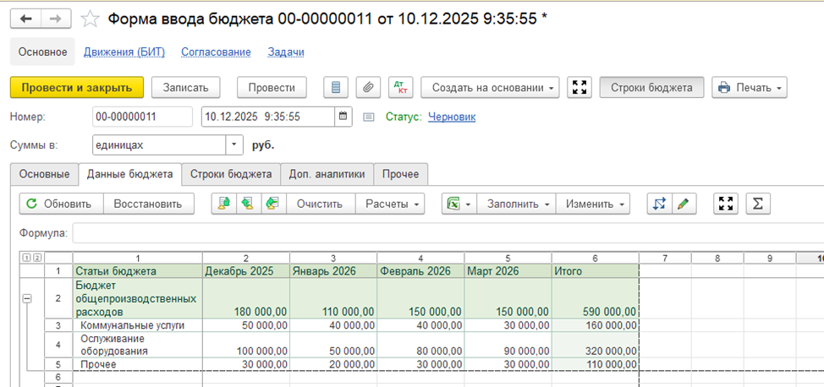
Task: Click the paperclip attached files icon
Action: [367, 88]
